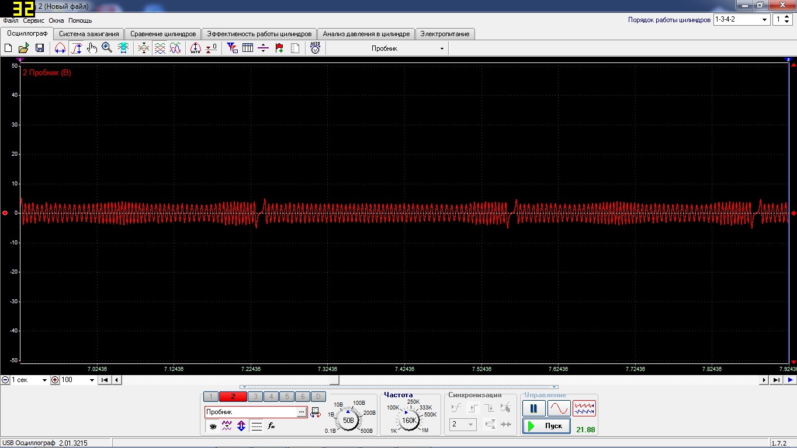Create a new file with blank page icon

tap(8, 48)
